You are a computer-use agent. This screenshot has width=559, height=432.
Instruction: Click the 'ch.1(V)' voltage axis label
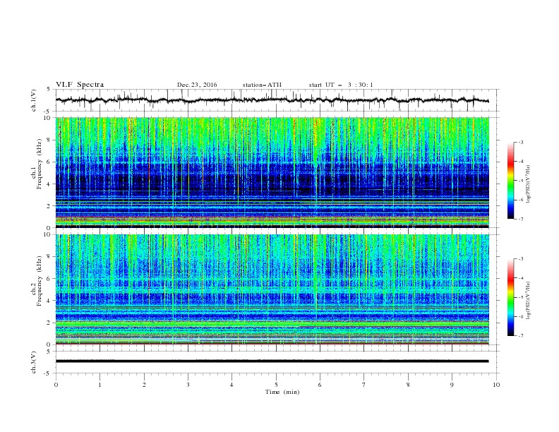click(x=34, y=100)
